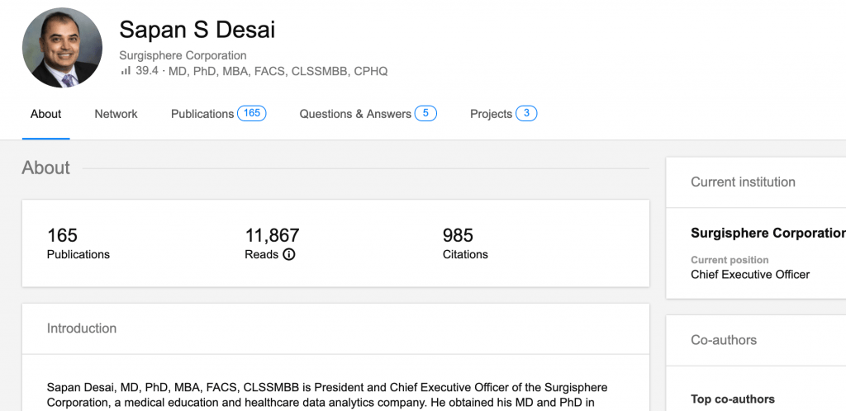The image size is (846, 411).
Task: Click the Introduction section heading
Action: [82, 328]
